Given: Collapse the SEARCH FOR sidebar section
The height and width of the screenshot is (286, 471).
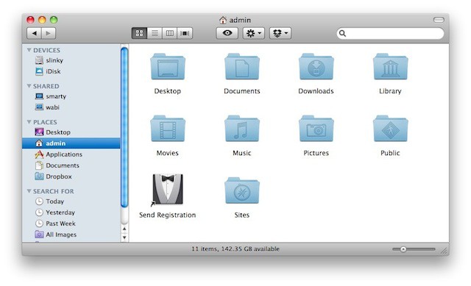Looking at the screenshot, I should pyautogui.click(x=29, y=191).
